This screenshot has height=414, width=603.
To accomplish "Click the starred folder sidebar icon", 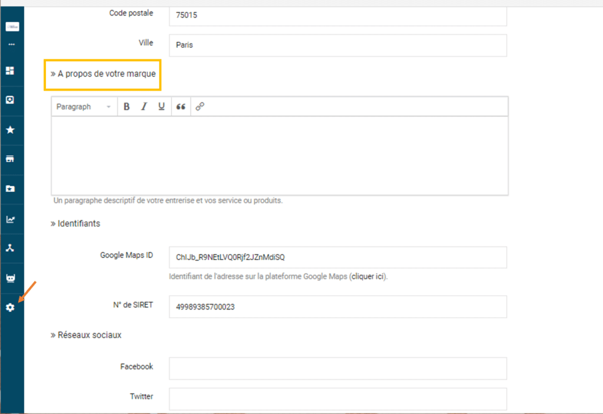I will pyautogui.click(x=10, y=189).
